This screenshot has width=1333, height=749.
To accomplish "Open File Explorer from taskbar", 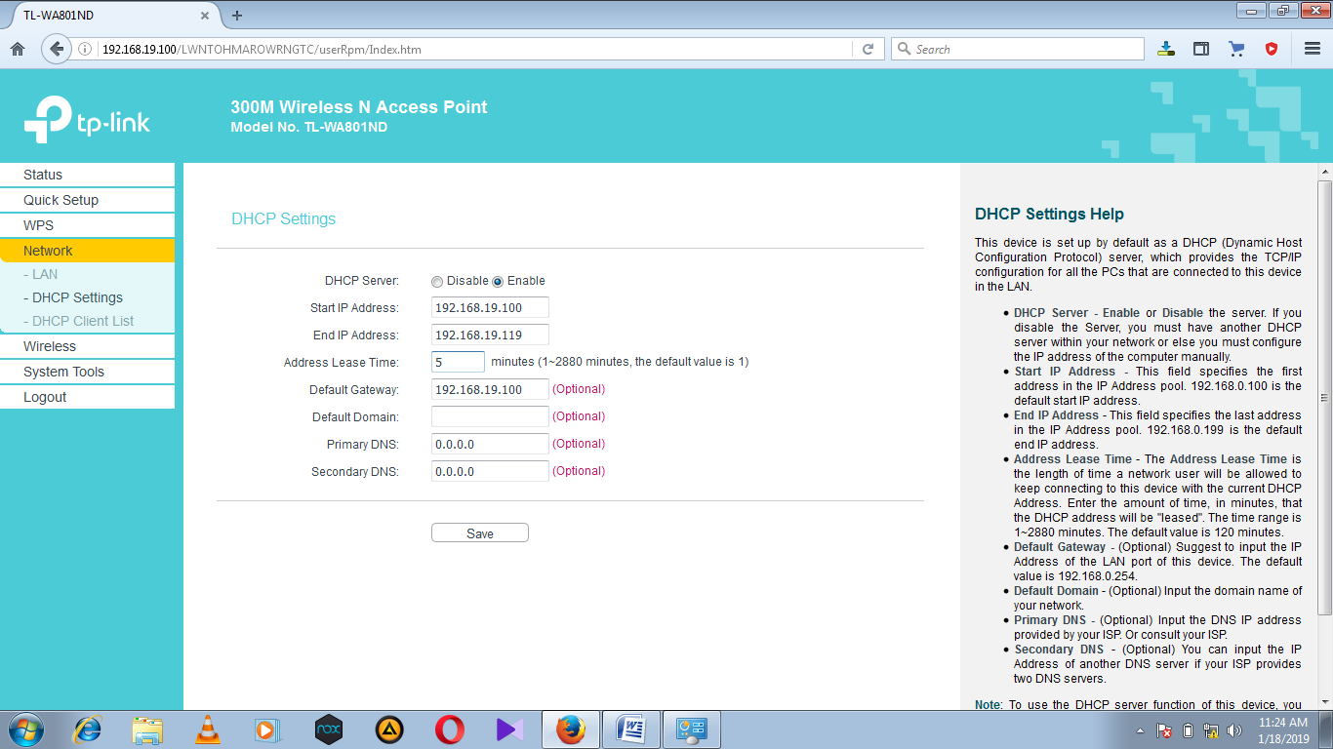I will [148, 729].
